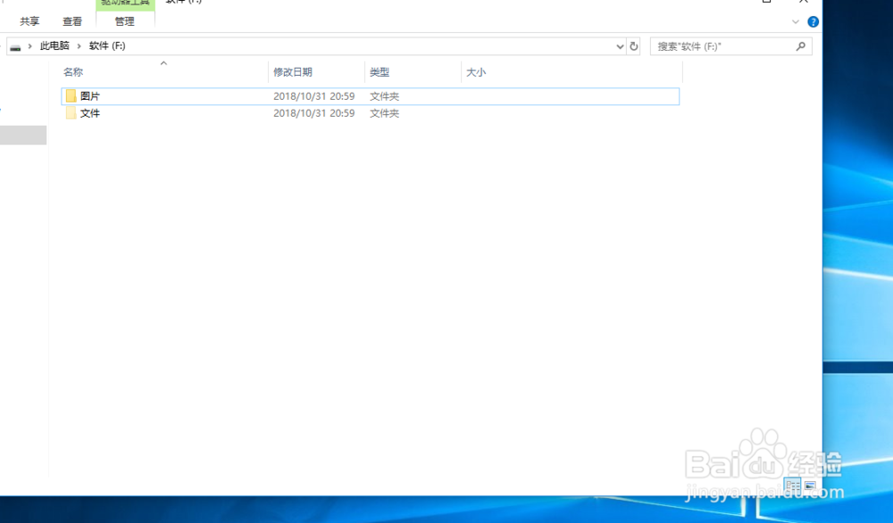Open the search magnifier in the search box
Screen dimensions: 893x523
801,46
